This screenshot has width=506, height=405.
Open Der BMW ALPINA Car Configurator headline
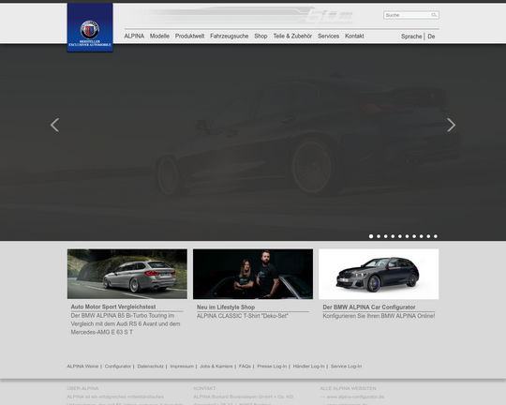coord(369,307)
